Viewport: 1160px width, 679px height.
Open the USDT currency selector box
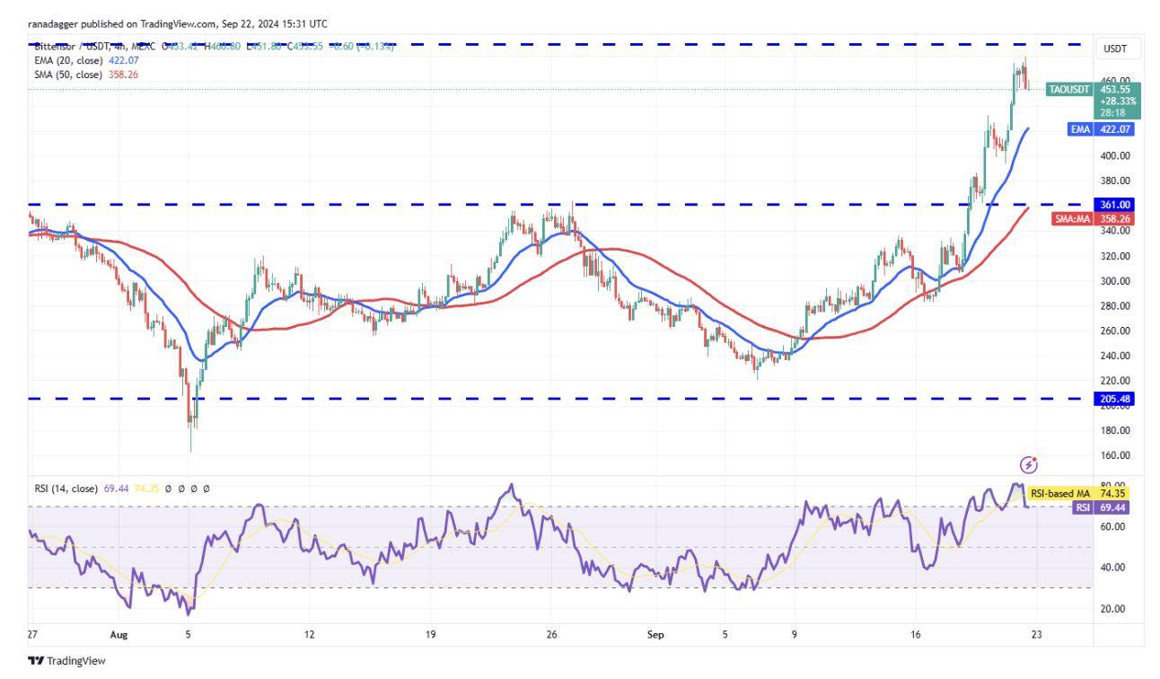click(x=1116, y=48)
